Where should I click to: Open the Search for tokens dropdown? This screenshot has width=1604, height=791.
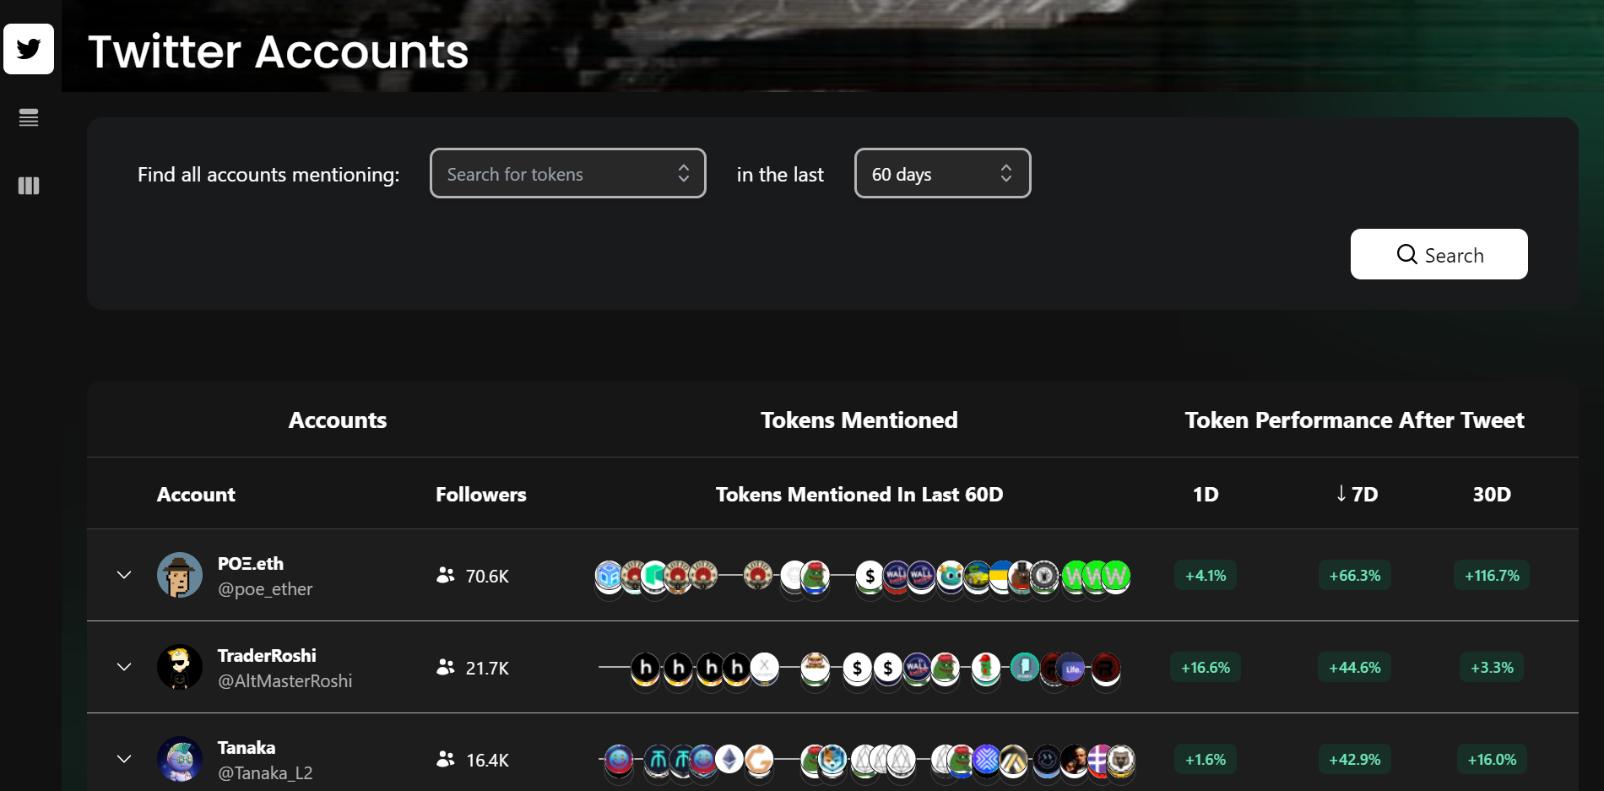pos(567,174)
